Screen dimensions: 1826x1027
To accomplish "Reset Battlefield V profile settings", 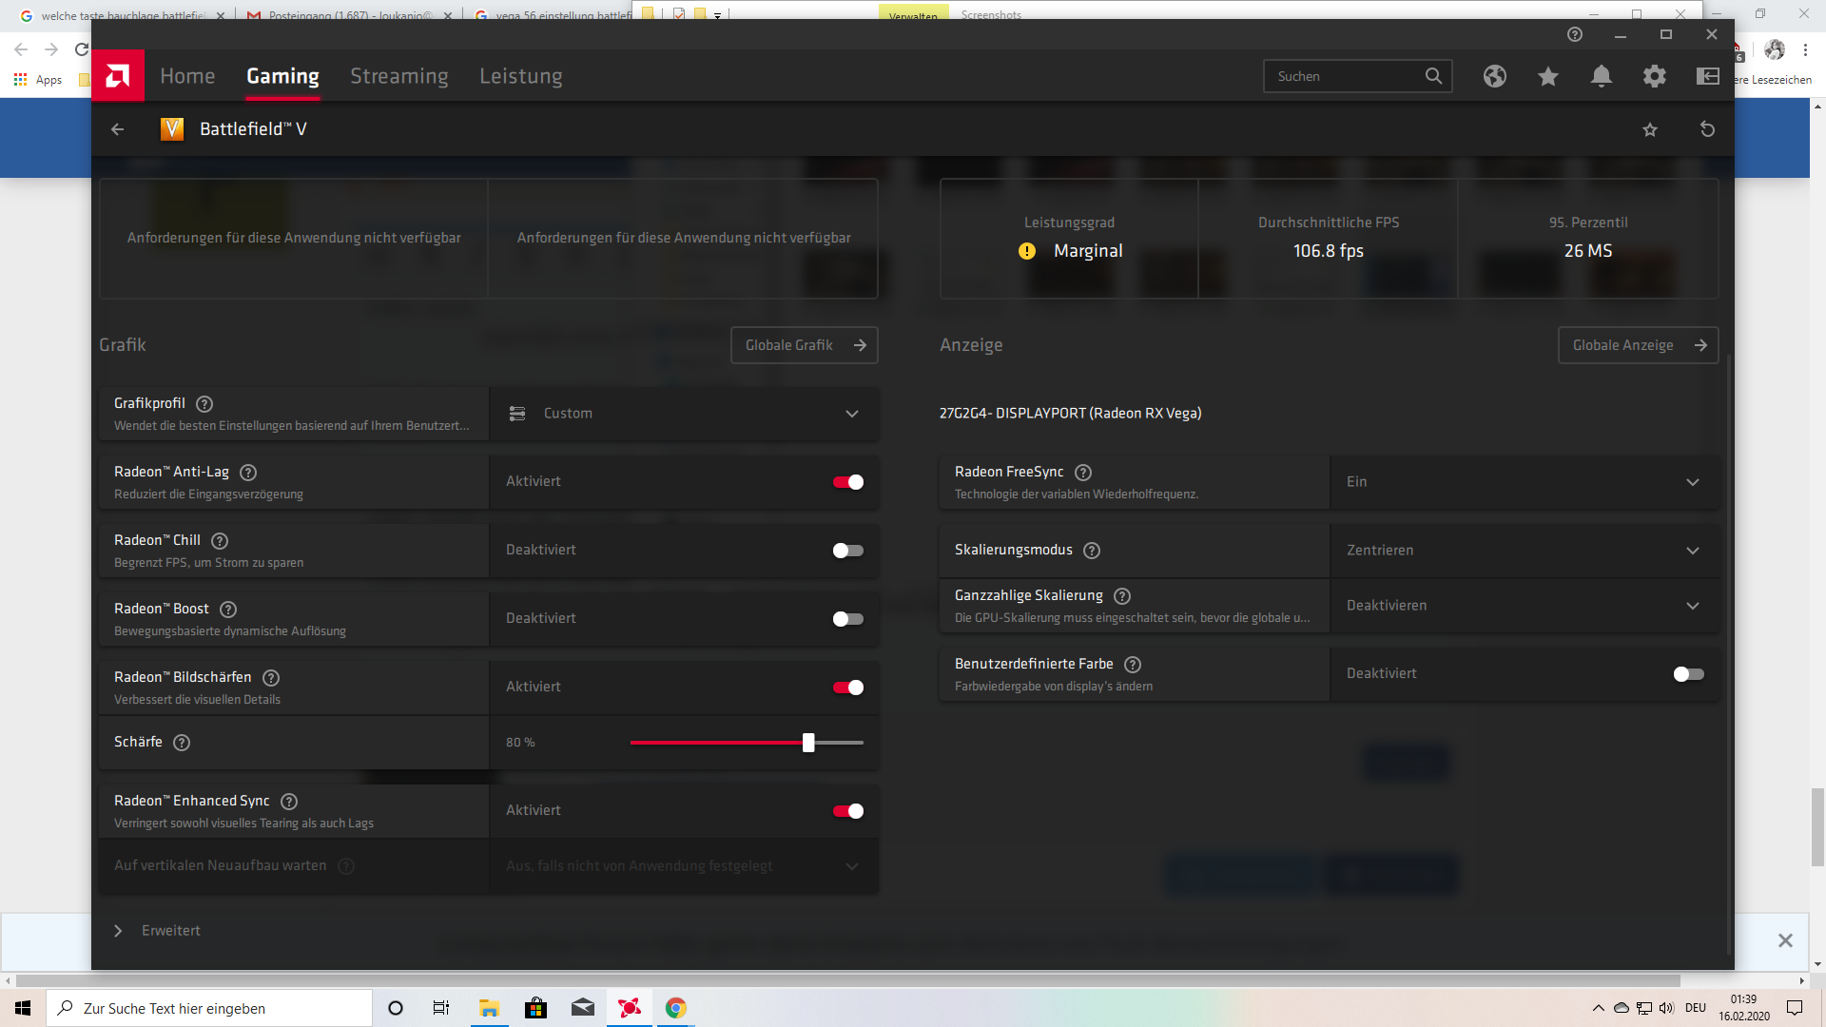I will coord(1708,129).
